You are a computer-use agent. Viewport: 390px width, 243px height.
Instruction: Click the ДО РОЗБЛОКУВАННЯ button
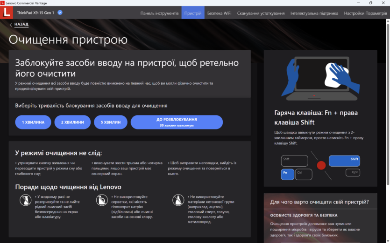pyautogui.click(x=177, y=122)
